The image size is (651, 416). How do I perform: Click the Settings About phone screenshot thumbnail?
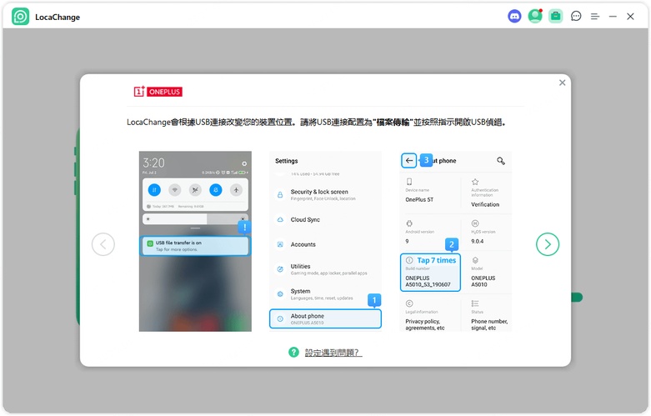pos(325,241)
